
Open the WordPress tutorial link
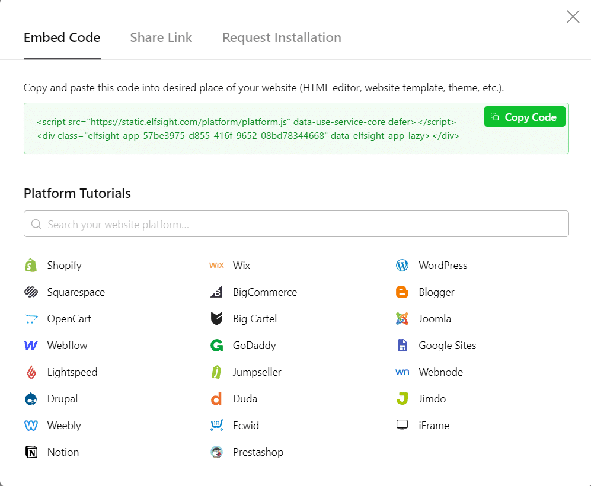(x=443, y=266)
